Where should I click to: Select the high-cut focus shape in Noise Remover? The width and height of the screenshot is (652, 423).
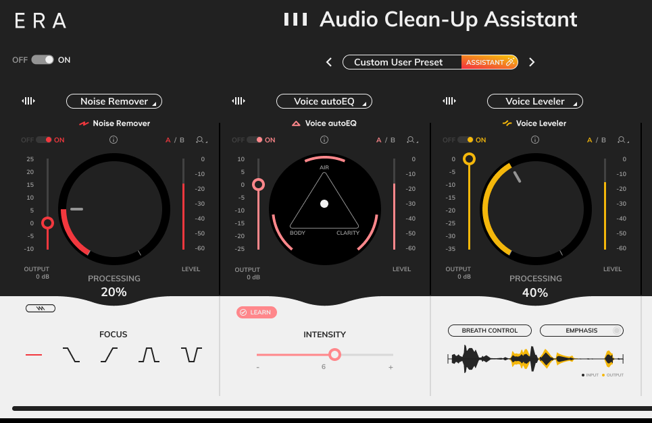pos(71,354)
